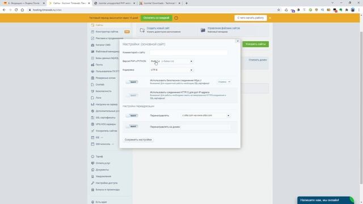Click the Логи sidebar icon
This screenshot has height=204, width=363.
pyautogui.click(x=92, y=98)
